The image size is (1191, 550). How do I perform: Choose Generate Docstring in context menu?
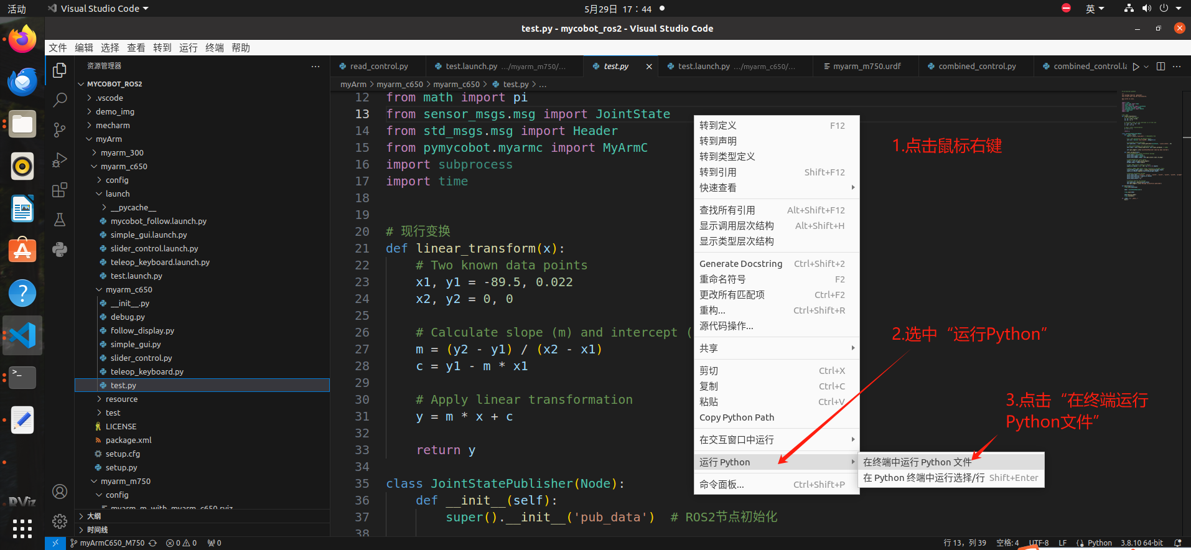[x=777, y=263]
